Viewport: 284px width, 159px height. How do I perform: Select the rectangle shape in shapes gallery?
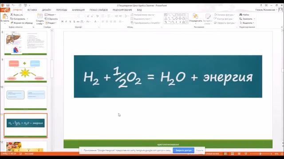177,15
